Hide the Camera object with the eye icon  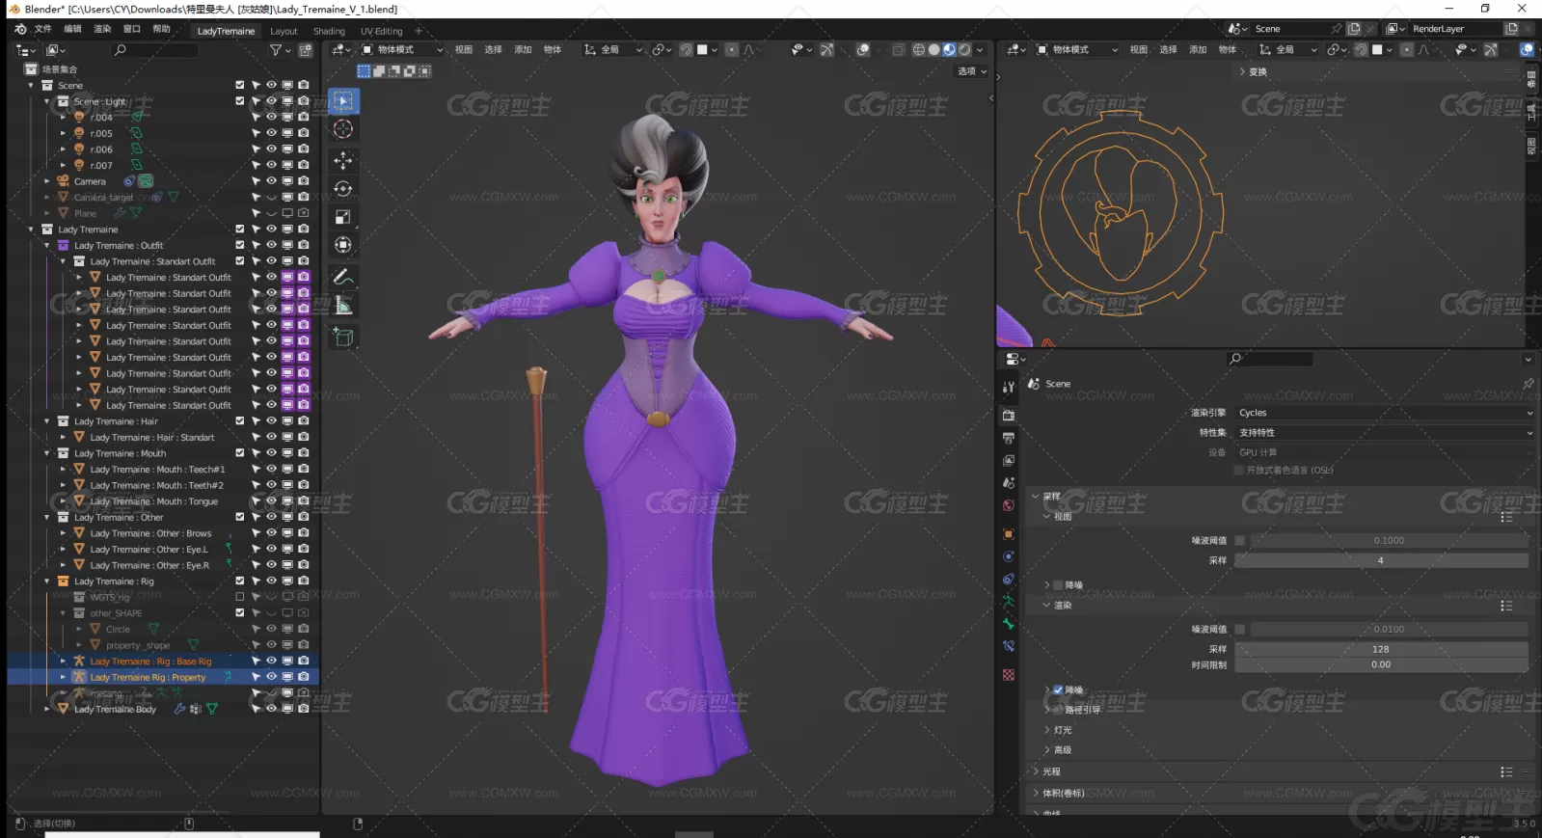(272, 181)
